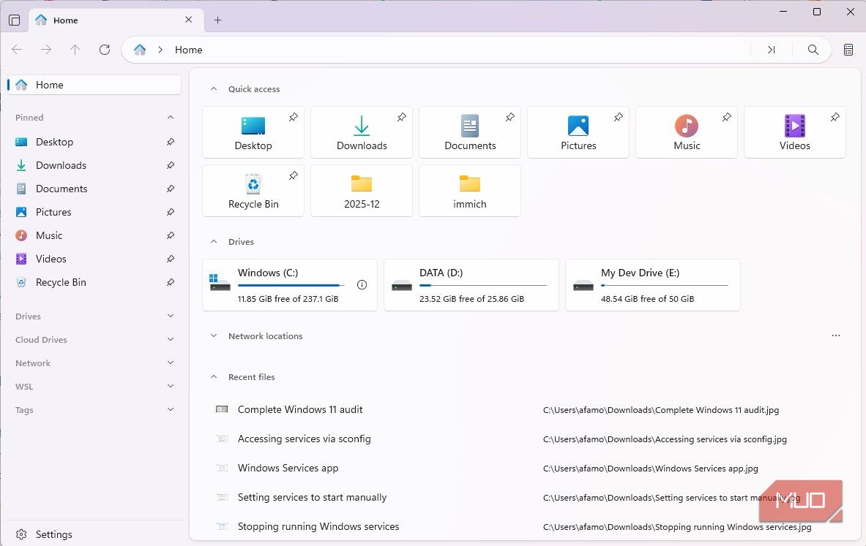Click My Dev Drive (E:) usage bar
The image size is (866, 546).
[665, 285]
